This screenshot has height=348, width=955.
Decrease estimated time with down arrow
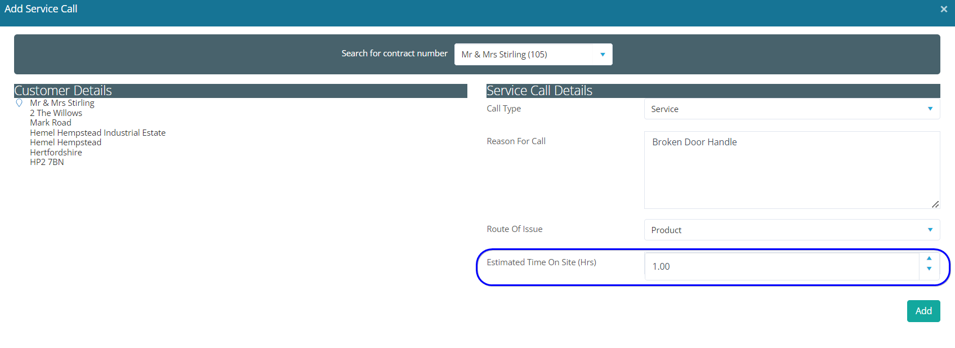[929, 269]
